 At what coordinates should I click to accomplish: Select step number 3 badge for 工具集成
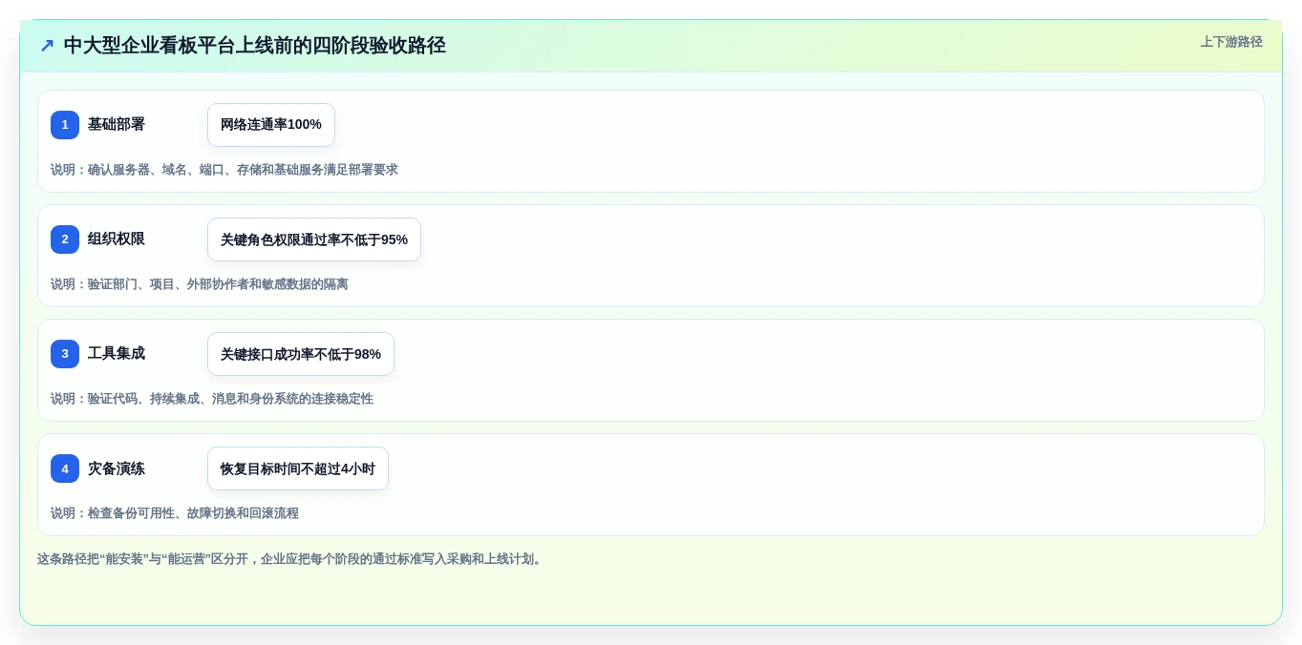tap(65, 354)
